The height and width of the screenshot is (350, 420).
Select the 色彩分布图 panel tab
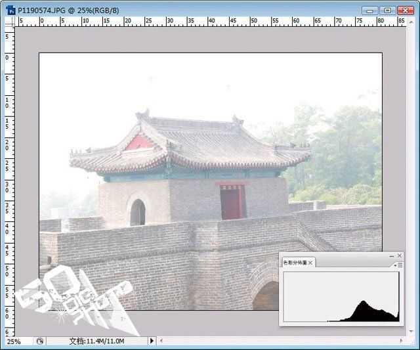click(295, 263)
